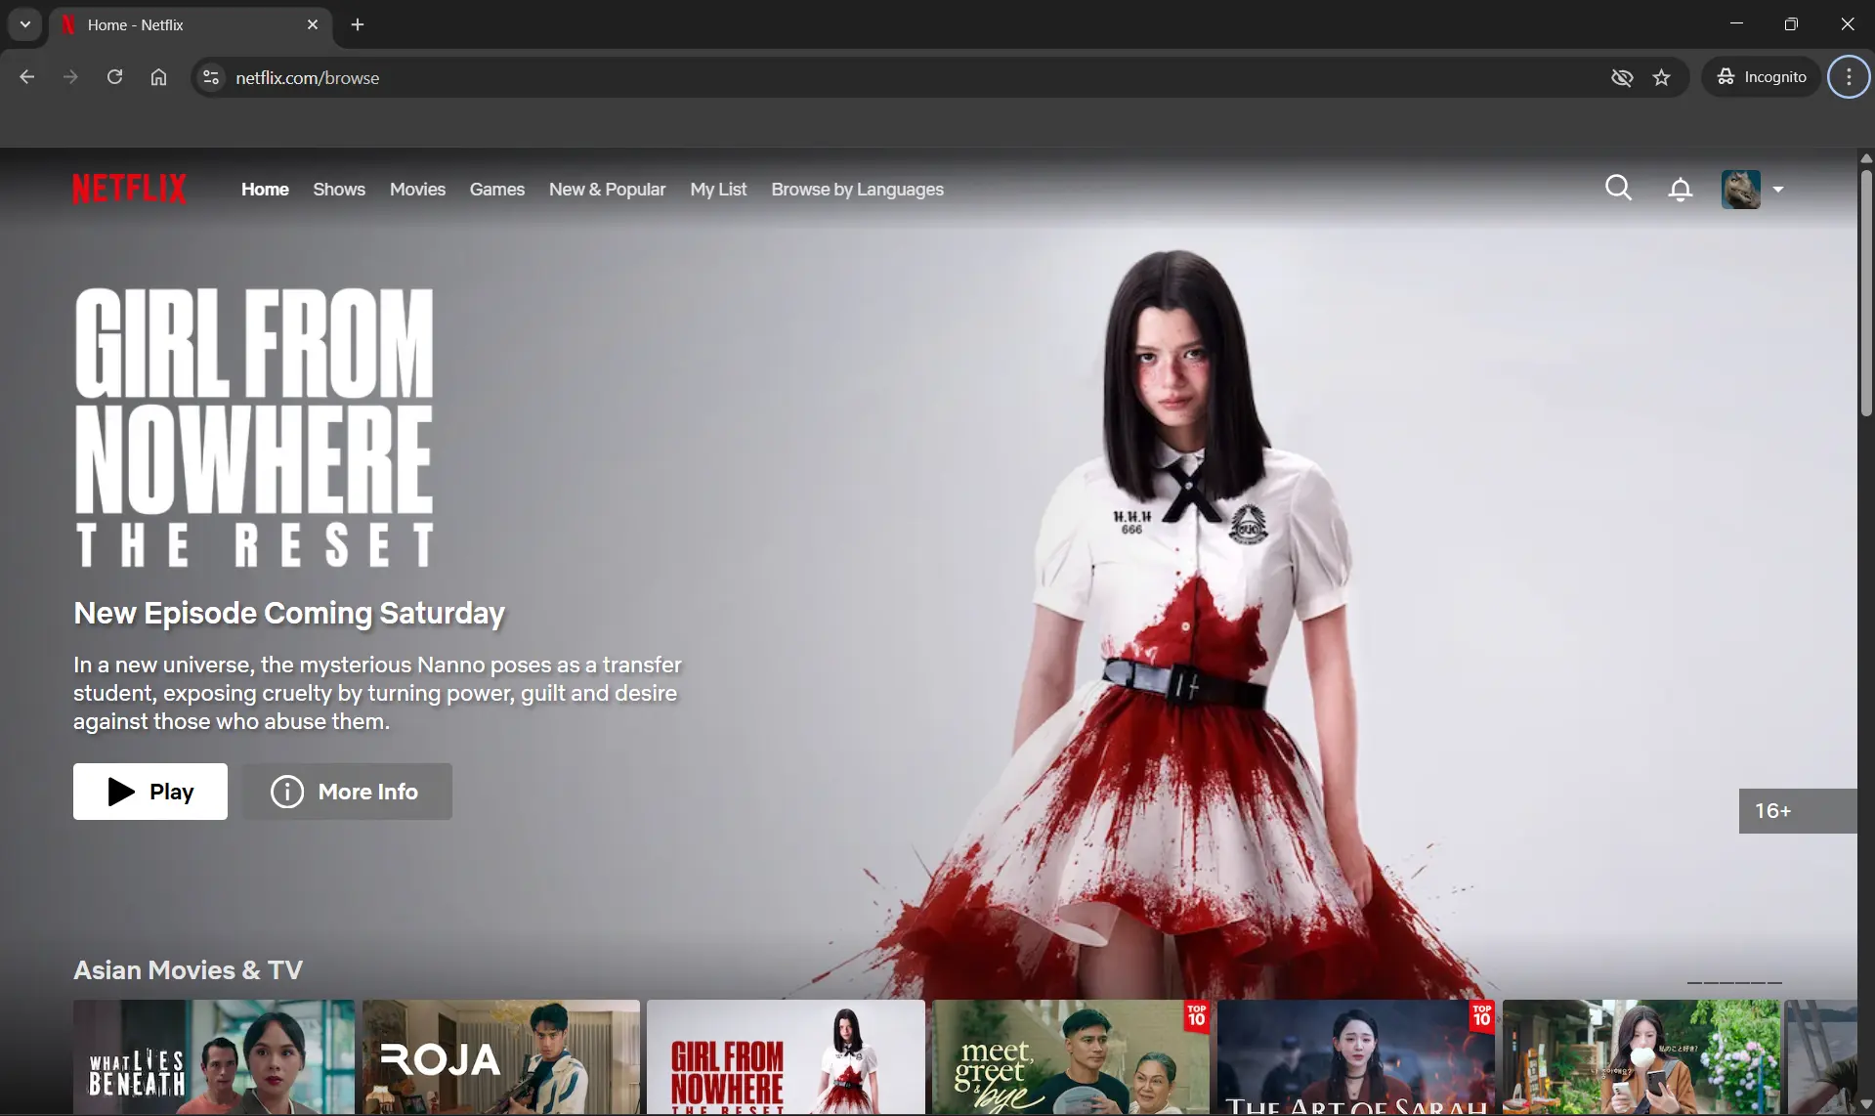The height and width of the screenshot is (1116, 1875).
Task: Open Girl From Nowhere thumbnail in row
Action: click(x=786, y=1057)
